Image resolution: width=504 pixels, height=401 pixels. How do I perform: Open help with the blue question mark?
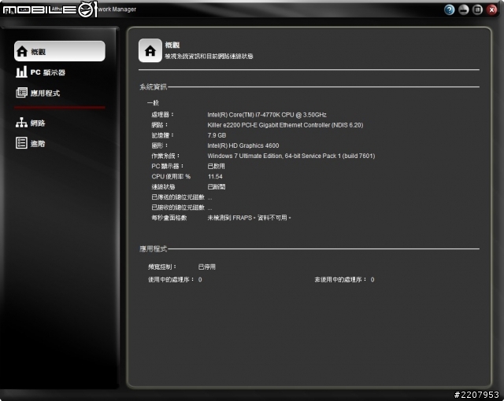click(x=450, y=9)
